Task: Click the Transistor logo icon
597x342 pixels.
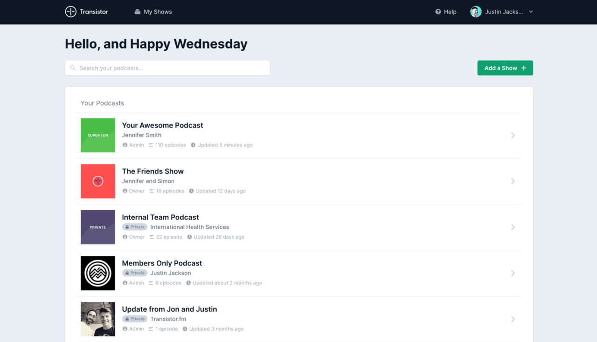Action: [x=70, y=12]
